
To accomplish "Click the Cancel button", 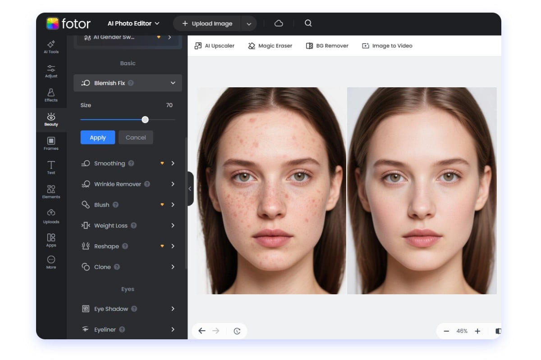I will (x=136, y=138).
